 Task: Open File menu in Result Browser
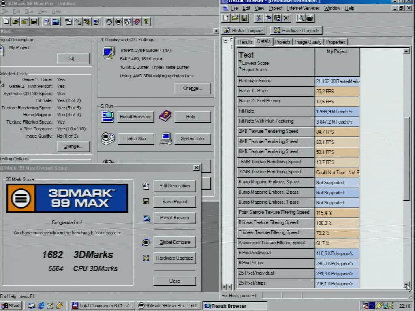tap(235, 8)
